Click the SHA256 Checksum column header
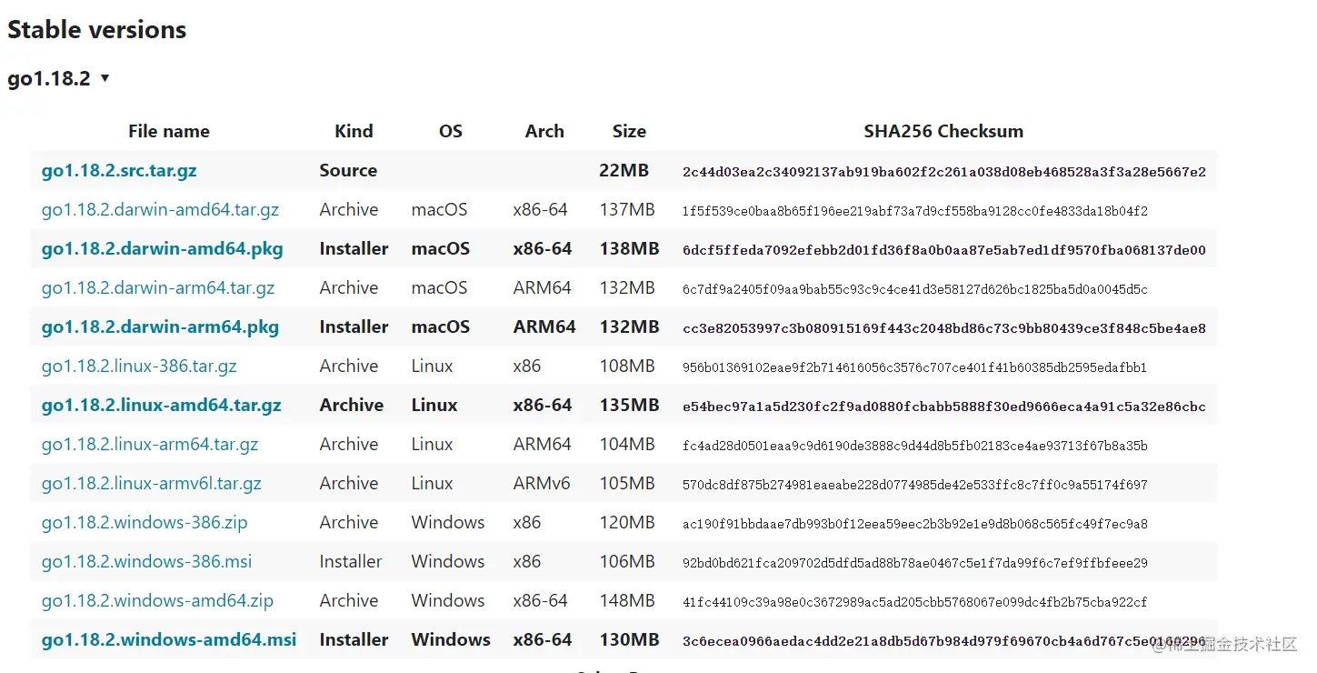 943,131
